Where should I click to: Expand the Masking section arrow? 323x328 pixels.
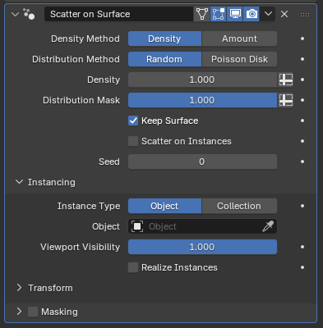[19, 312]
